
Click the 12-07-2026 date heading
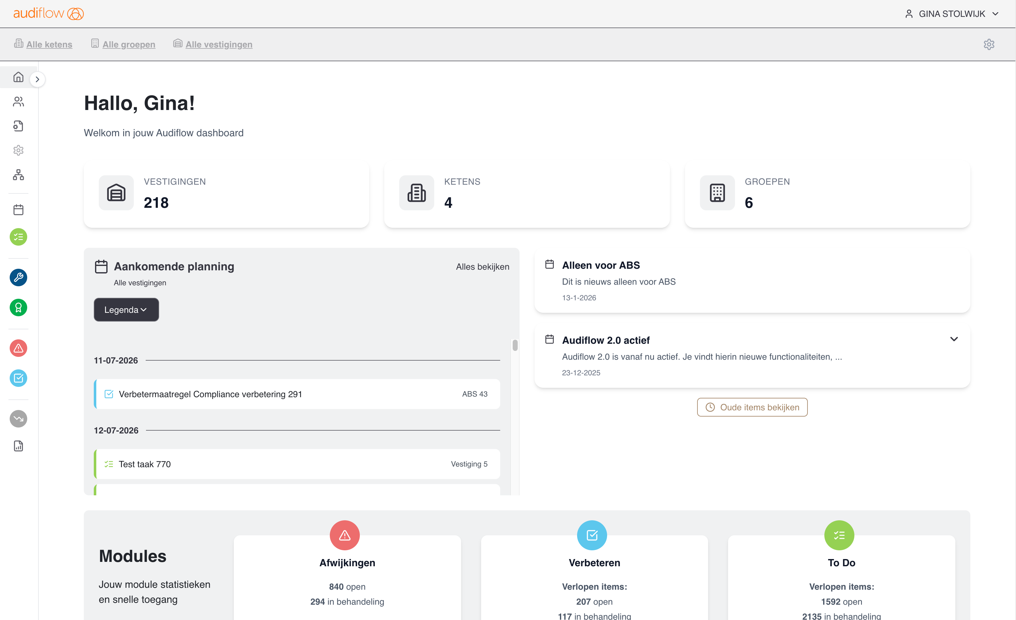coord(116,430)
